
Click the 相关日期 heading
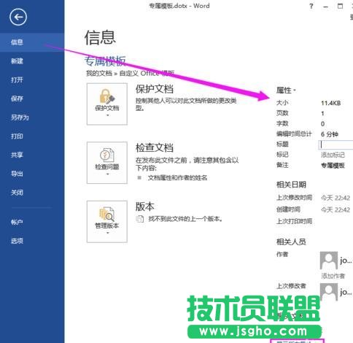291,185
